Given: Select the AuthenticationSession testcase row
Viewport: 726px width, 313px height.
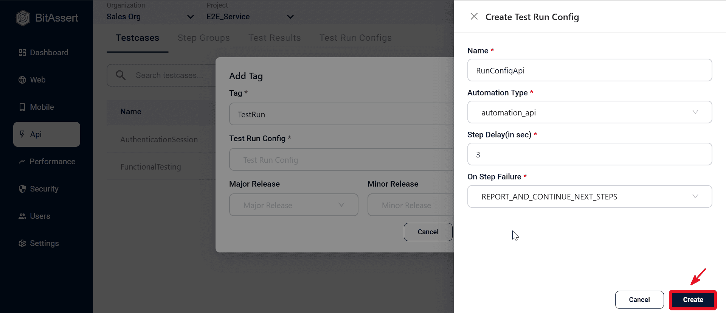Looking at the screenshot, I should tap(161, 140).
